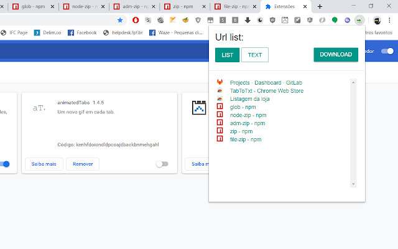Click the S-logo extension beside the red icon
This screenshot has height=249, width=398.
point(148,20)
